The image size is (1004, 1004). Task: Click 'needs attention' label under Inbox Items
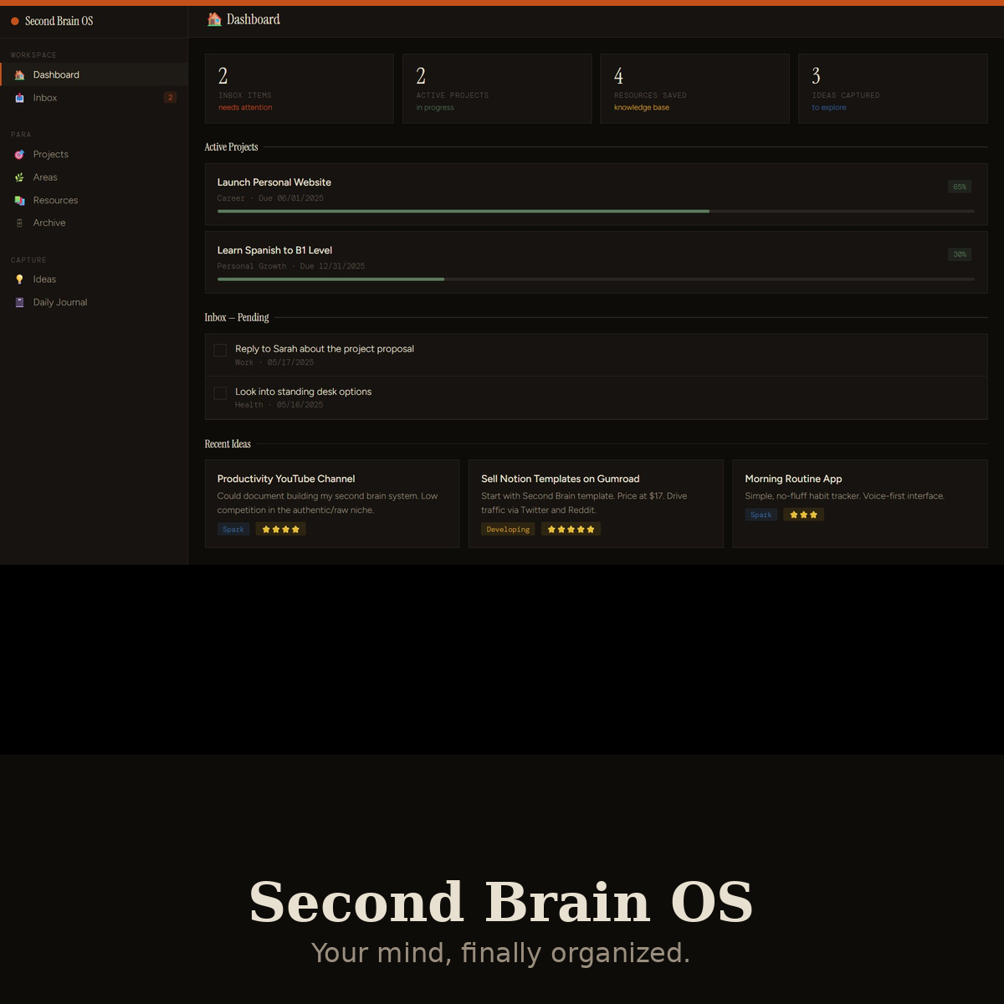coord(245,108)
